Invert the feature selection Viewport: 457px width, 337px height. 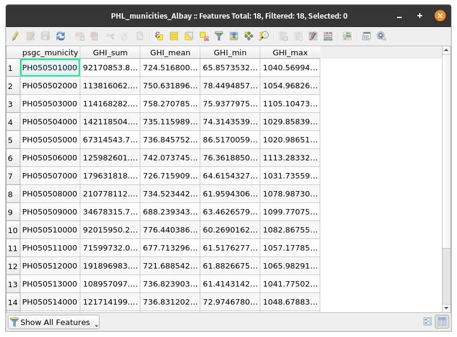[x=189, y=37]
